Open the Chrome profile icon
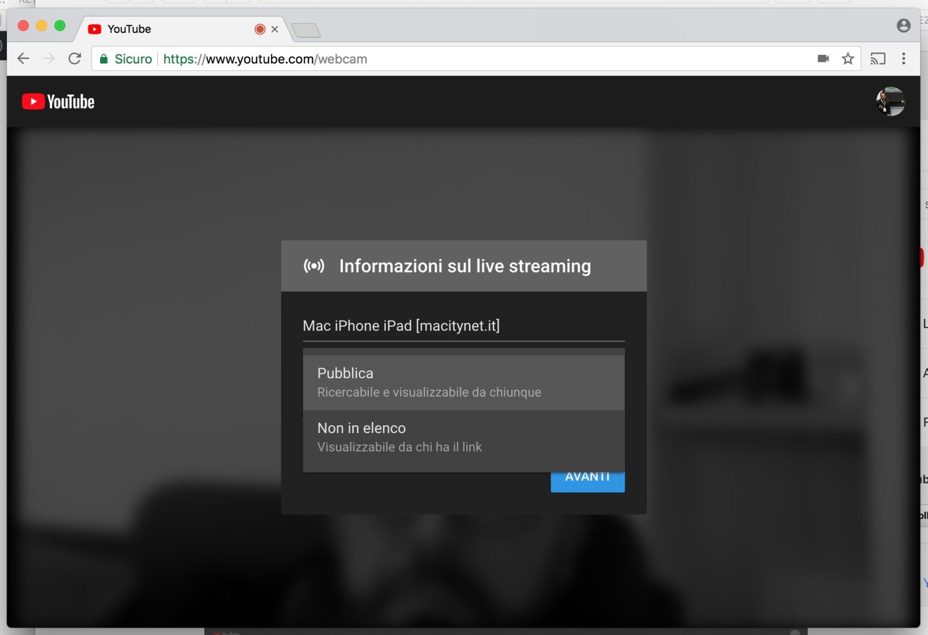928x635 pixels. 904,25
